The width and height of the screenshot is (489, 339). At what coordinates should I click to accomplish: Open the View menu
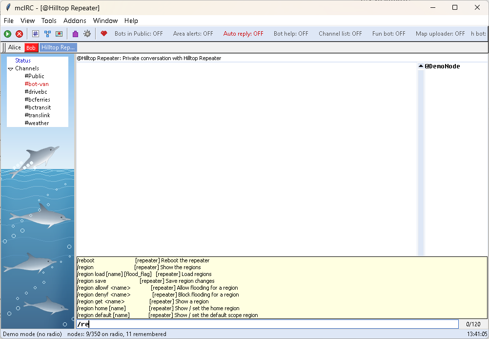(x=27, y=21)
